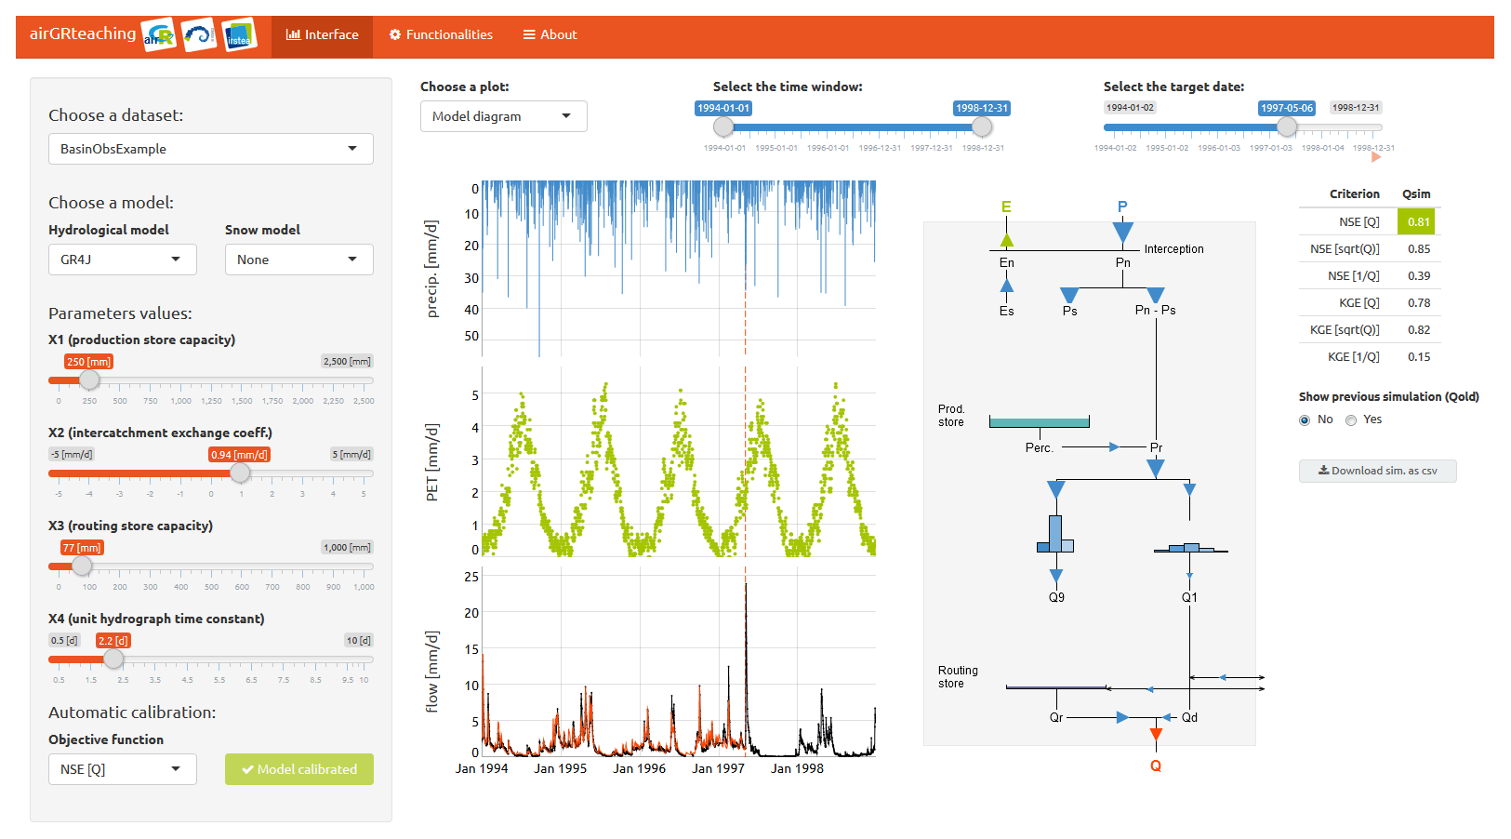Click the hamburger icon beside About

pos(529,35)
